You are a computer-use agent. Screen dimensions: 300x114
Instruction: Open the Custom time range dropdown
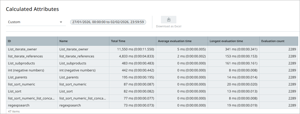(36, 22)
